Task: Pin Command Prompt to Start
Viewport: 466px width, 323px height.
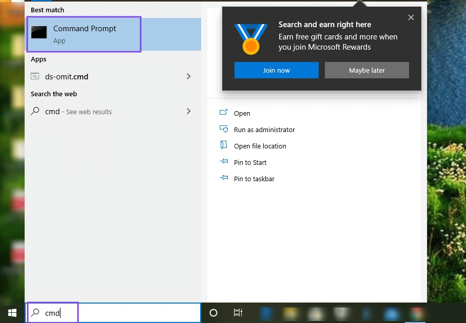Action: 250,162
